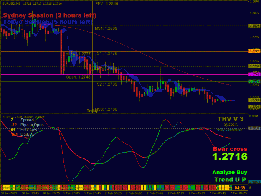Click the green 1.2739 price axis tag

click(x=254, y=81)
